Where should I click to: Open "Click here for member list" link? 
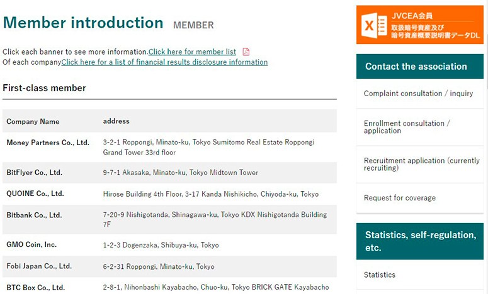tap(192, 52)
